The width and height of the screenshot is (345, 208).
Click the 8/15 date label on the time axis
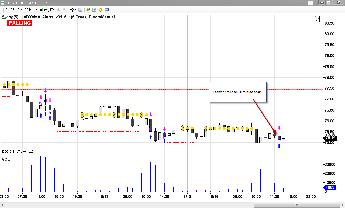pos(187,197)
